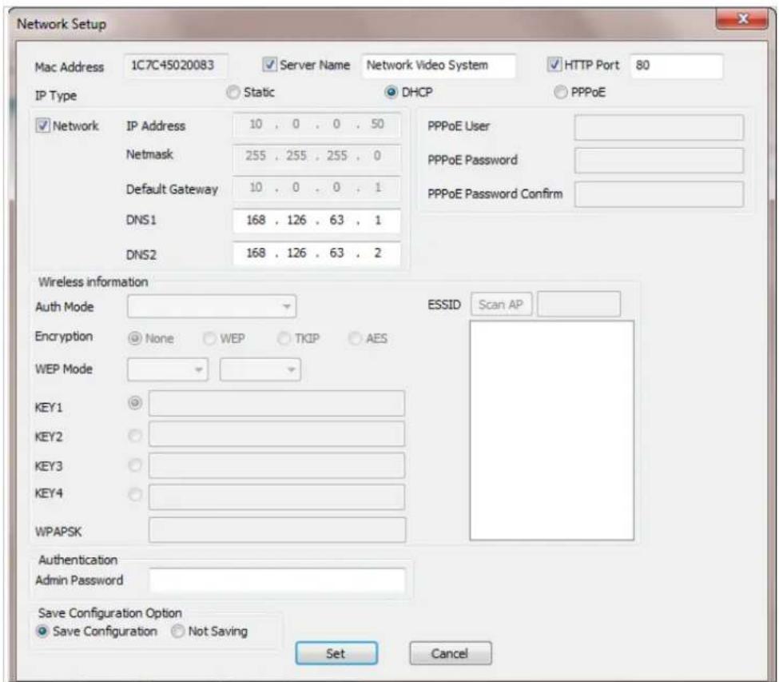Click the DNS2 address field
The image size is (779, 682).
pyautogui.click(x=316, y=253)
